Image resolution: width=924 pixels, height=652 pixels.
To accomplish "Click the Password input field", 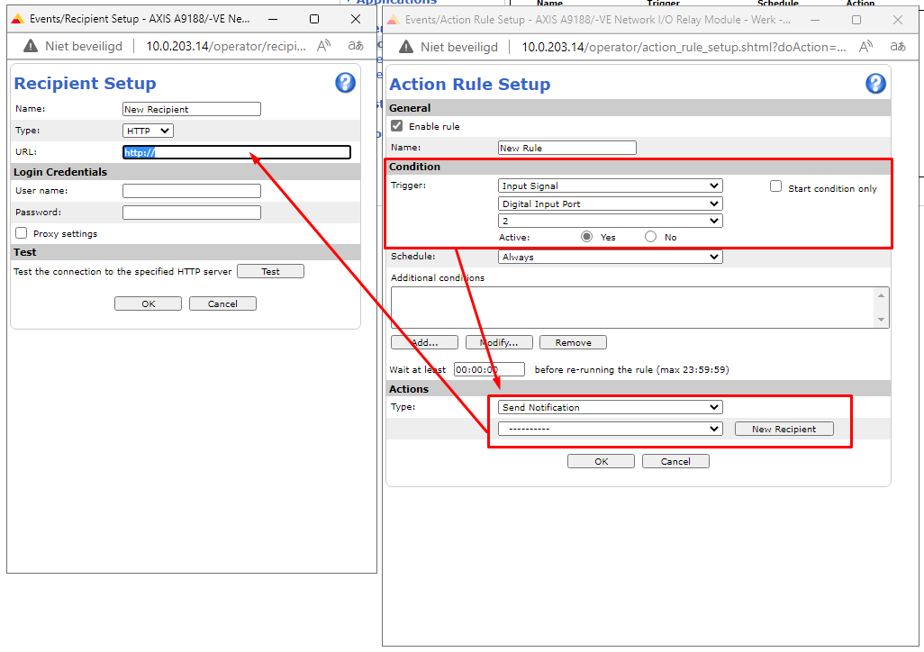I will click(x=192, y=213).
